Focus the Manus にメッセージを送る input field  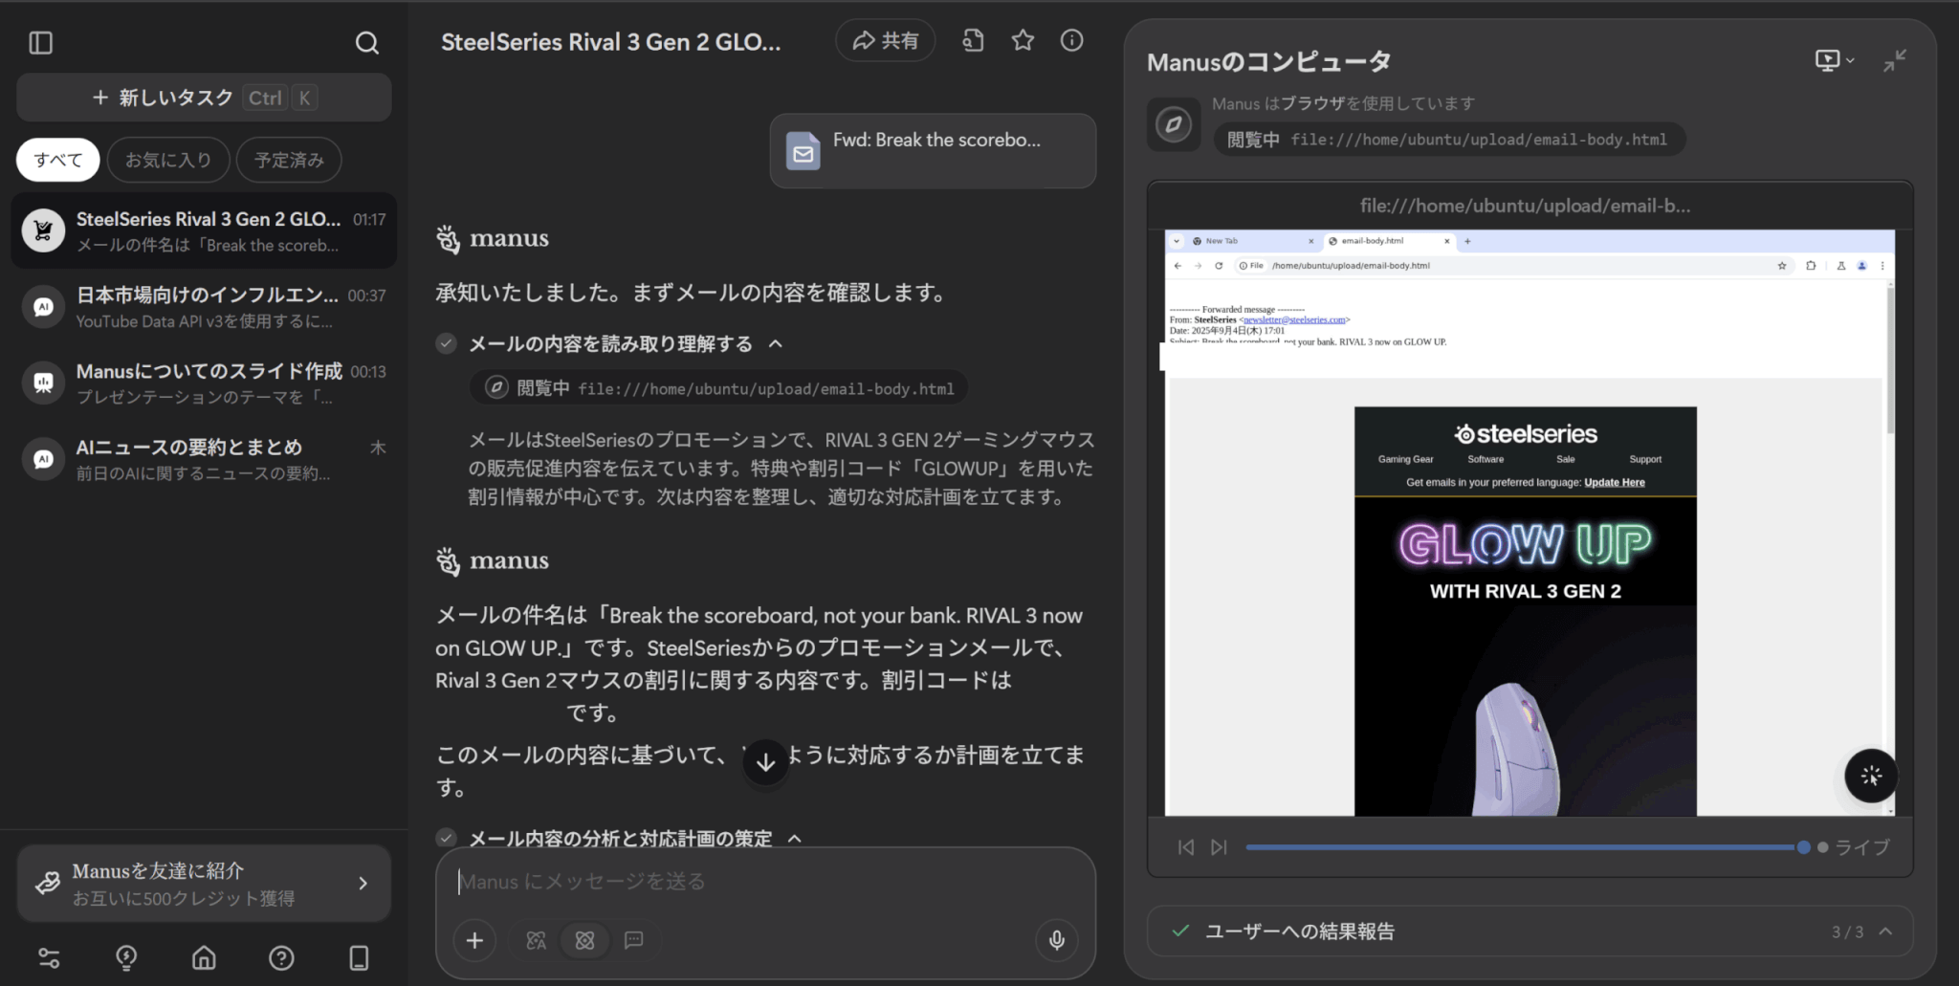coord(765,882)
